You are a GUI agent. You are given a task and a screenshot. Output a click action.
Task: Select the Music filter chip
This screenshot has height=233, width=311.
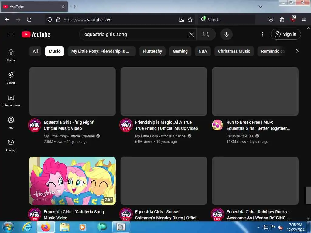54,51
